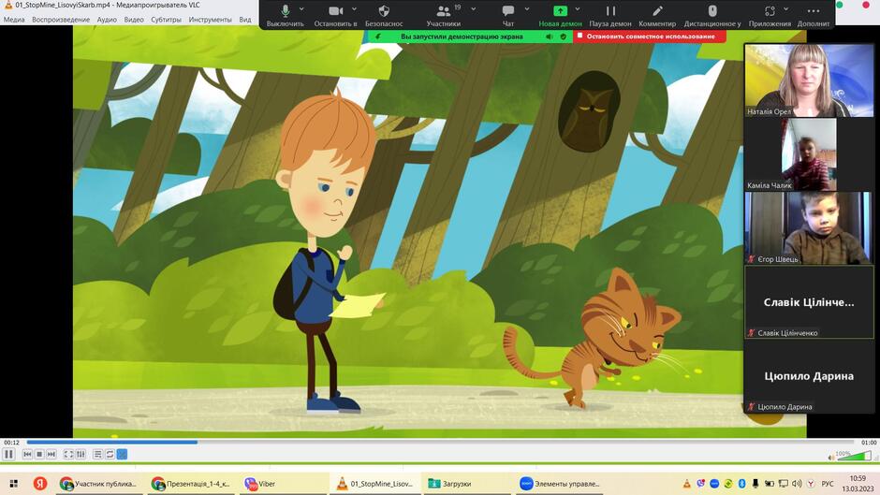Screen dimensions: 880x495
Task: Expand arrow beside Apps
Action: pyautogui.click(x=785, y=9)
